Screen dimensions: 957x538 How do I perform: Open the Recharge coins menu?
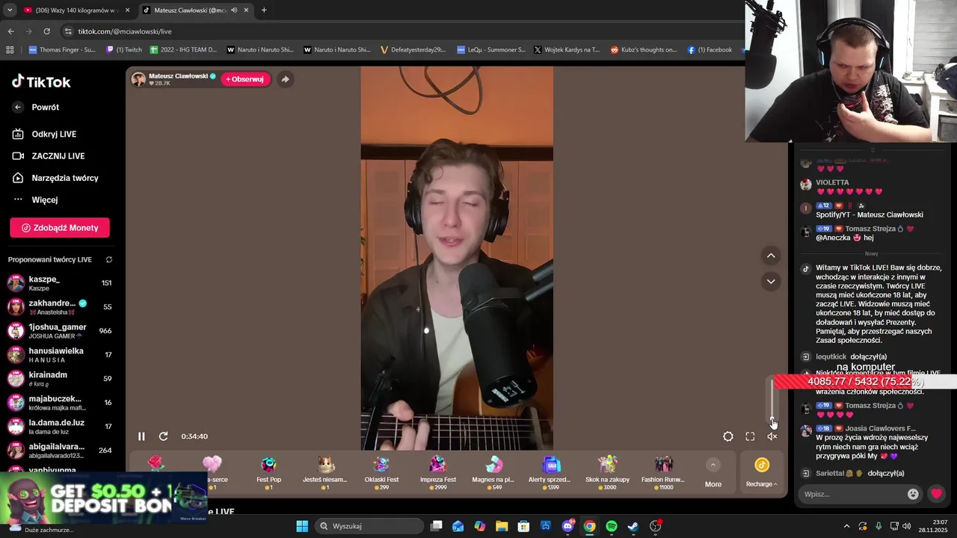pos(761,473)
